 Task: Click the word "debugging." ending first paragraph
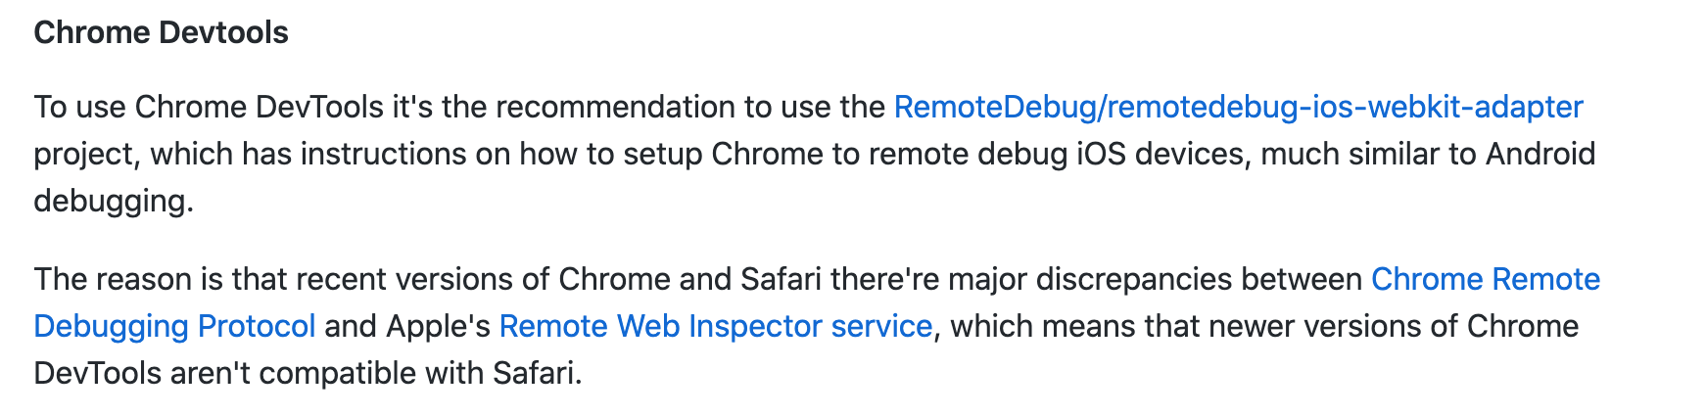click(x=114, y=201)
